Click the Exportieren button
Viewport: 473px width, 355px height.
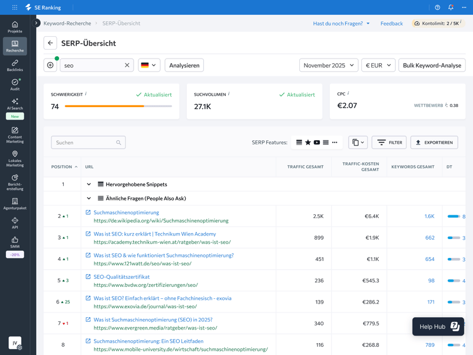pos(434,143)
